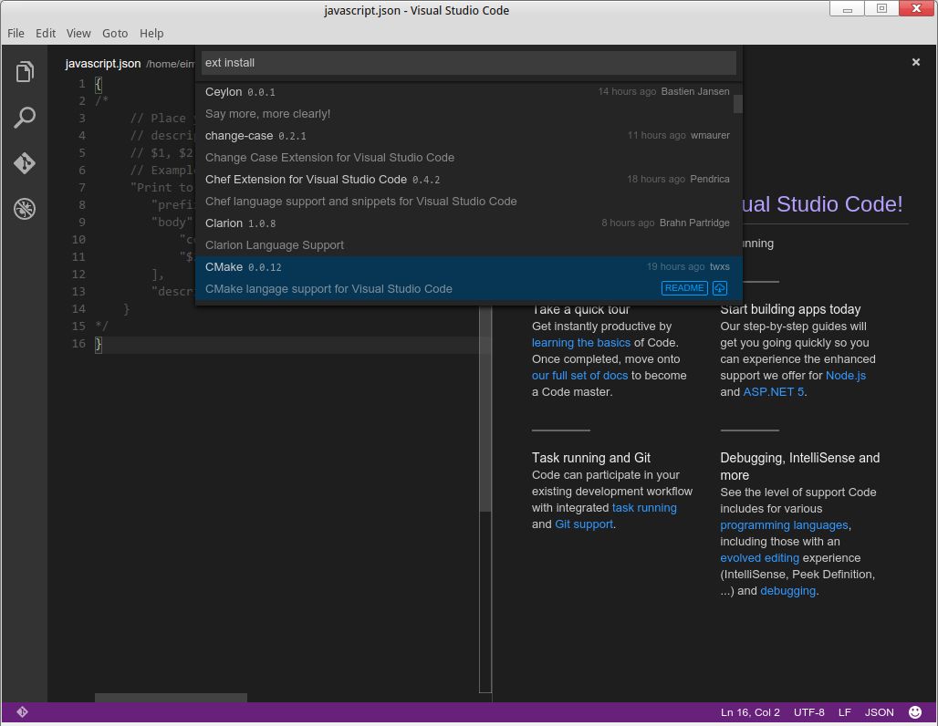
Task: Click the 'Start building apps today' heading
Action: pyautogui.click(x=790, y=309)
